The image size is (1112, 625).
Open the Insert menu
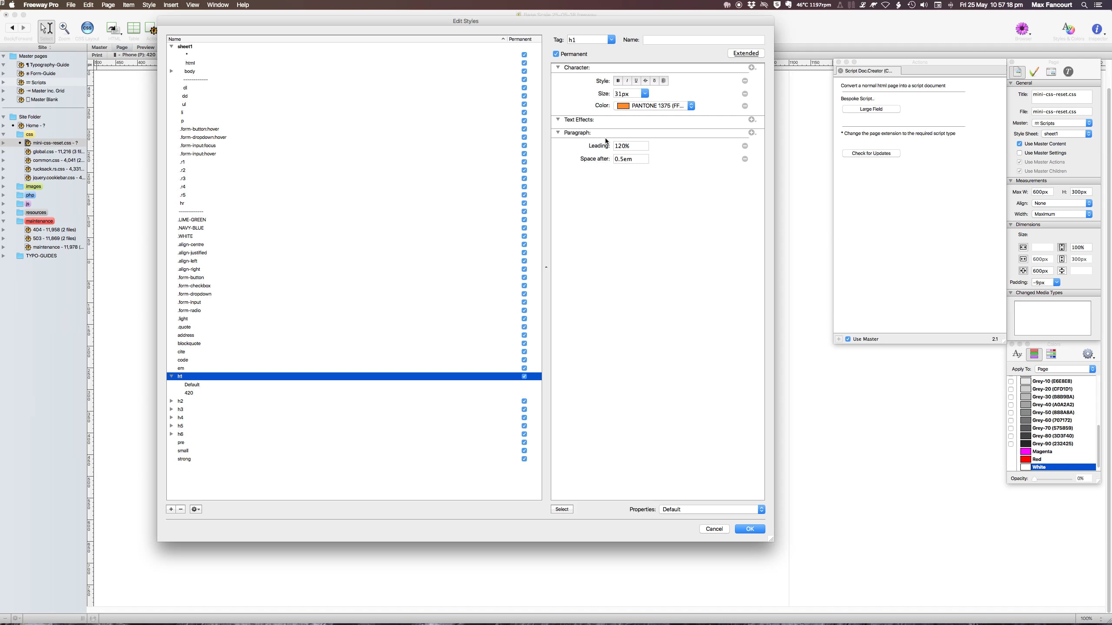[171, 5]
